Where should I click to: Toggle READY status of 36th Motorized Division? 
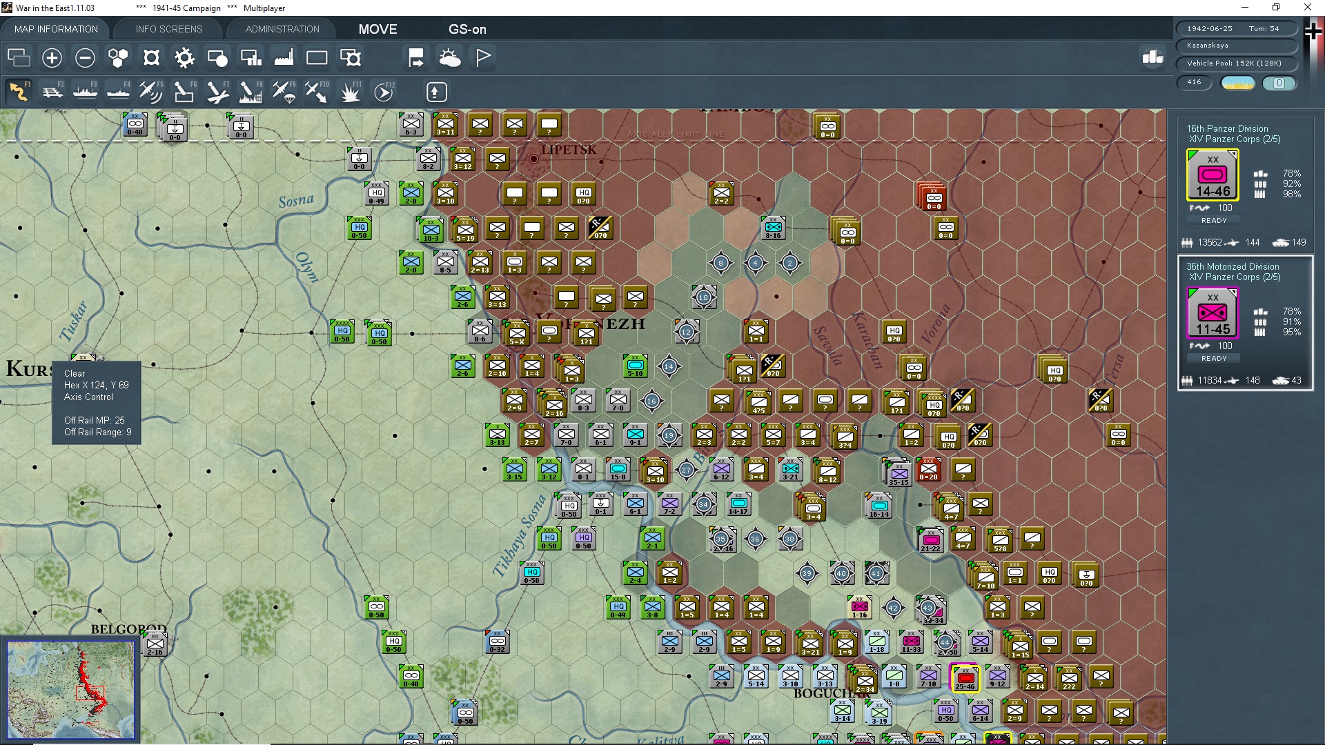point(1214,358)
